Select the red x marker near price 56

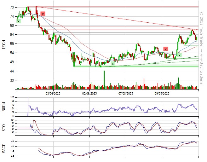pyautogui.click(x=166, y=49)
